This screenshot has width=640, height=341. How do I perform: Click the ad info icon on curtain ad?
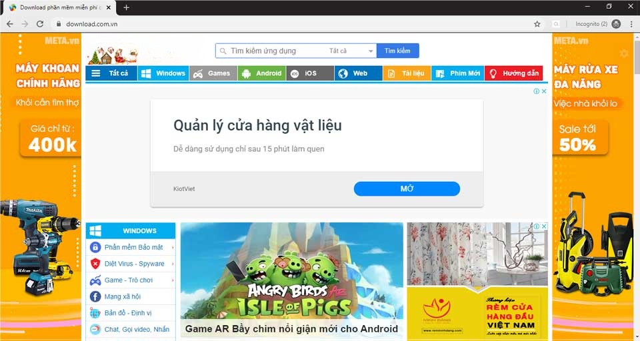point(537,226)
